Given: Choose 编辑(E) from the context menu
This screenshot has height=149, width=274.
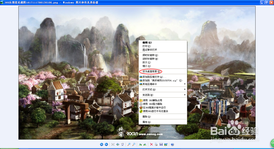Looking at the screenshot, I should (163, 43).
